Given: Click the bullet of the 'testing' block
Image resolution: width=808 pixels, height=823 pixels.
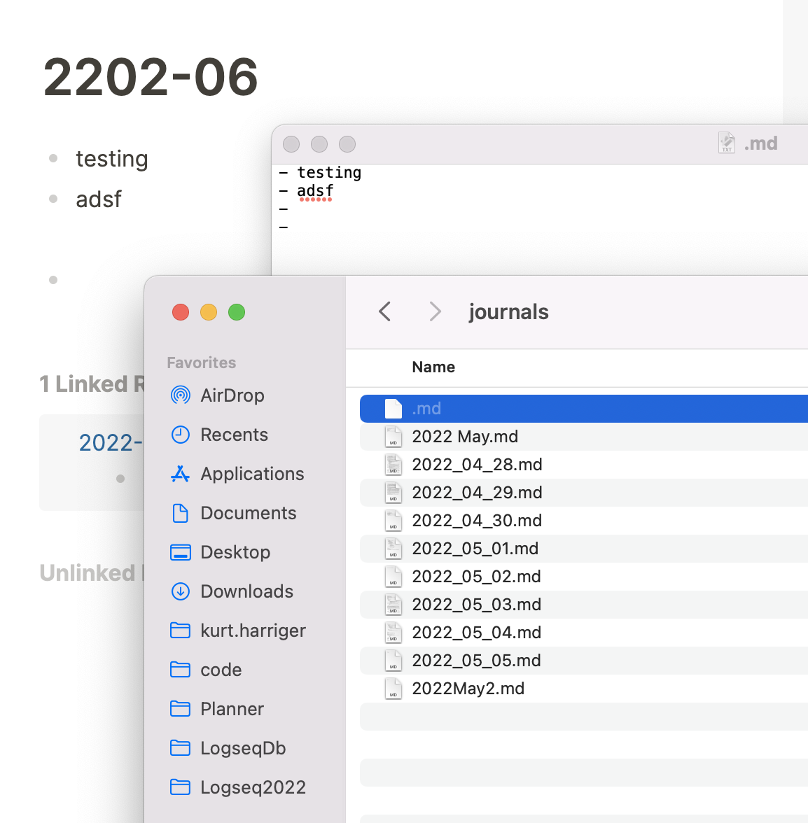Looking at the screenshot, I should pyautogui.click(x=53, y=158).
